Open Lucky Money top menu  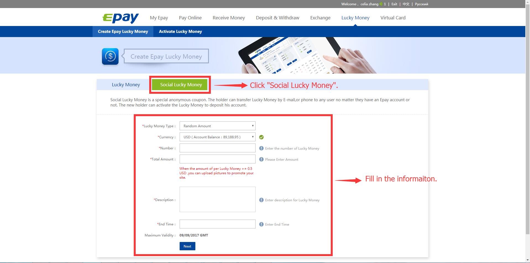point(355,18)
